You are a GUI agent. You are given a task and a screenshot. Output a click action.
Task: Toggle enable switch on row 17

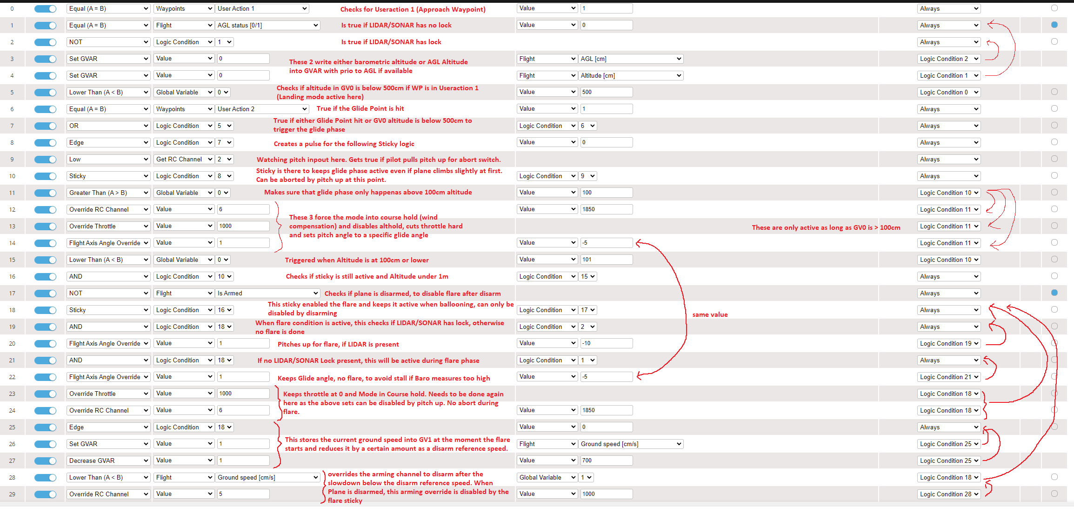point(45,294)
